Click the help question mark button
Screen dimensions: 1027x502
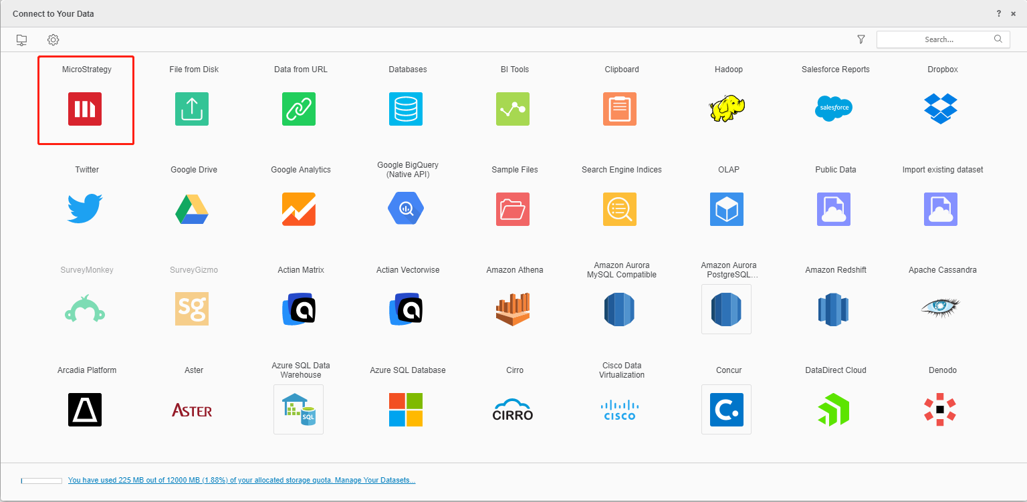(x=999, y=13)
